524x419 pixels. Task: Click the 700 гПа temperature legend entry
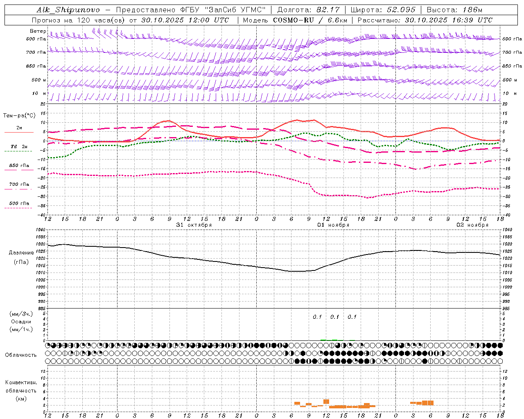click(19, 185)
